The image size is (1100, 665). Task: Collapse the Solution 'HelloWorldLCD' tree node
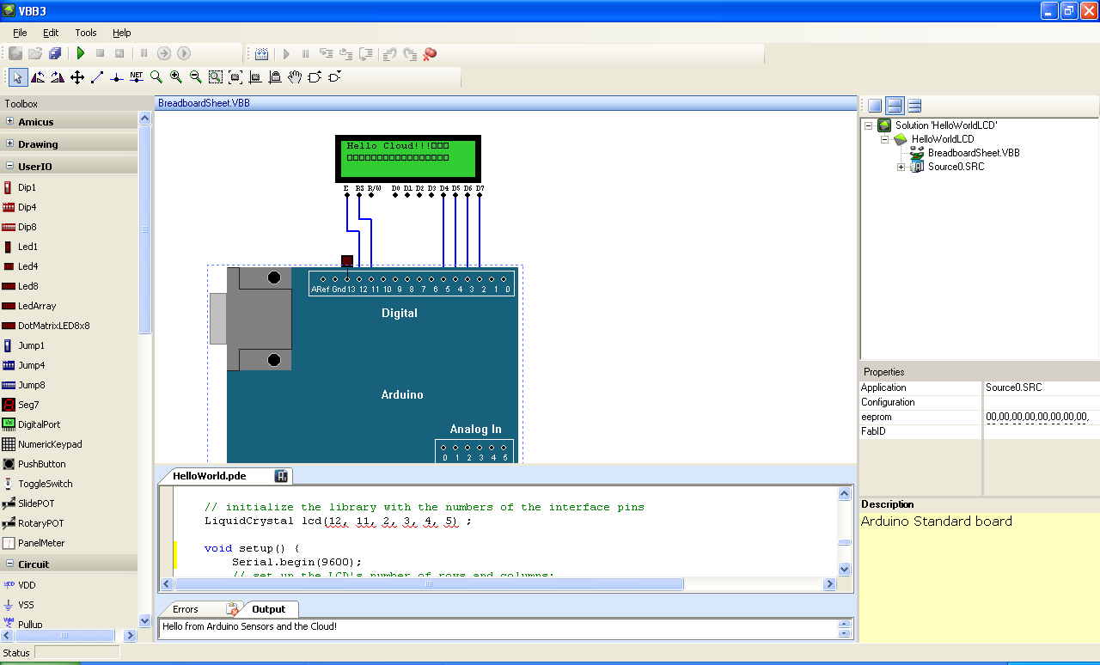pyautogui.click(x=869, y=125)
